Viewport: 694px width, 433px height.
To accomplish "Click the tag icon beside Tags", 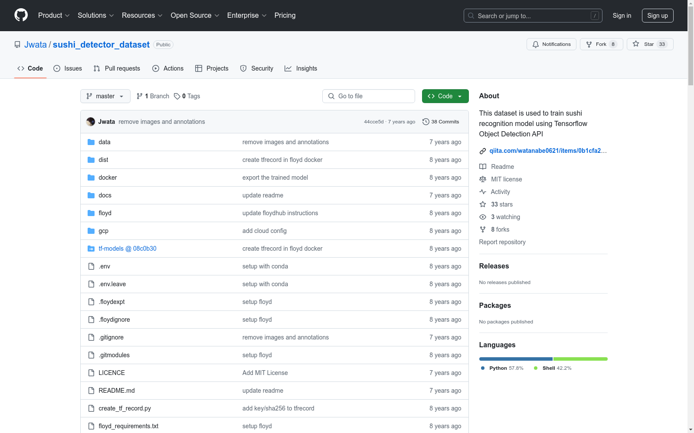I will [x=177, y=96].
